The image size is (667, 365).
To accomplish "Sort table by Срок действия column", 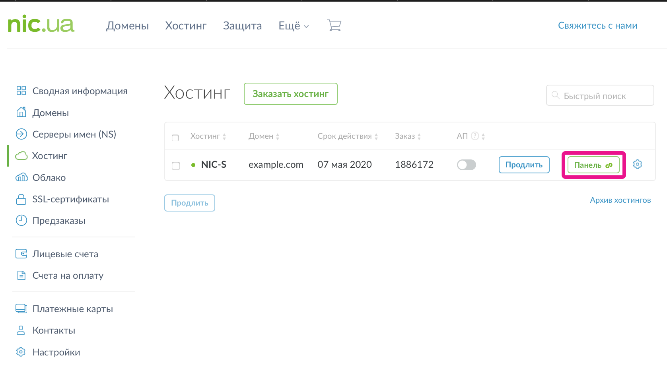I will point(347,136).
